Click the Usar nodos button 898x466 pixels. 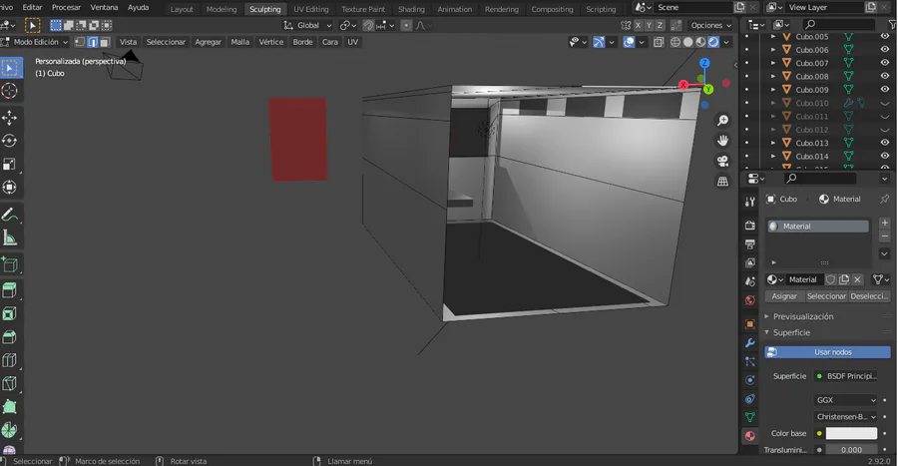[827, 352]
